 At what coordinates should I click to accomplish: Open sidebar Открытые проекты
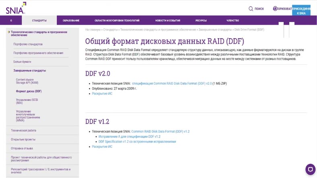pos(23,139)
